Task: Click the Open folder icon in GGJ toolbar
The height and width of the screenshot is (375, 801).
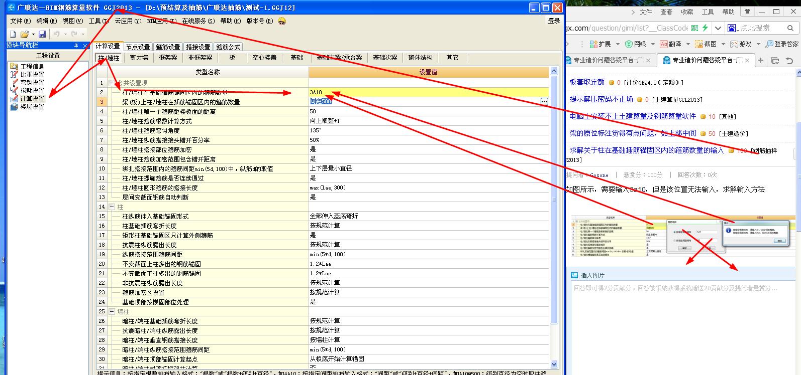Action: pyautogui.click(x=24, y=34)
